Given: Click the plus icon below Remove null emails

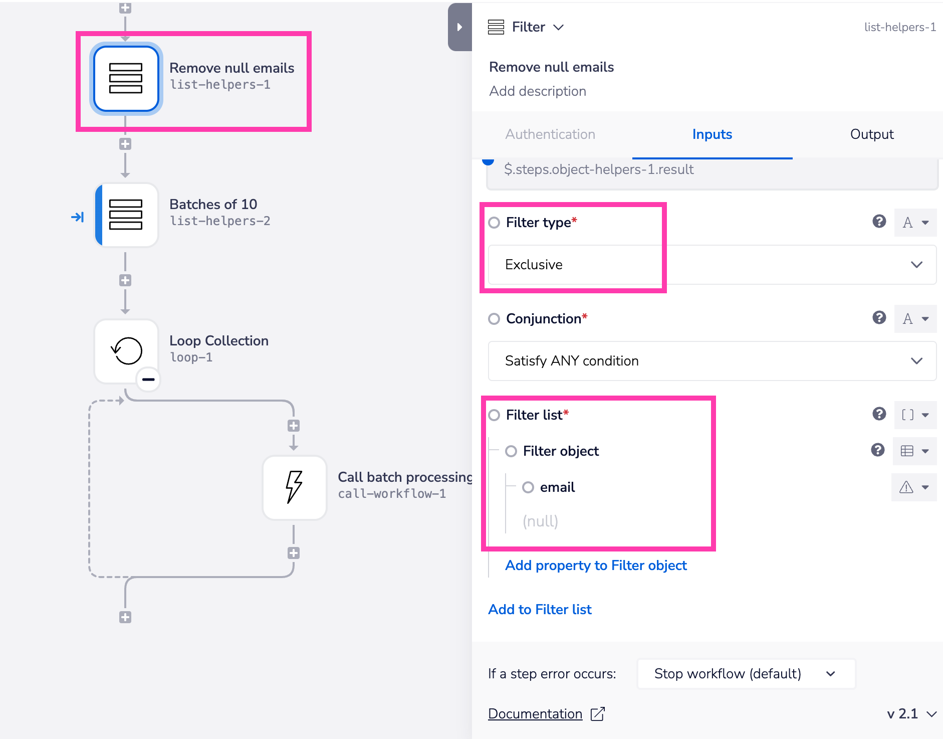Looking at the screenshot, I should [x=126, y=144].
